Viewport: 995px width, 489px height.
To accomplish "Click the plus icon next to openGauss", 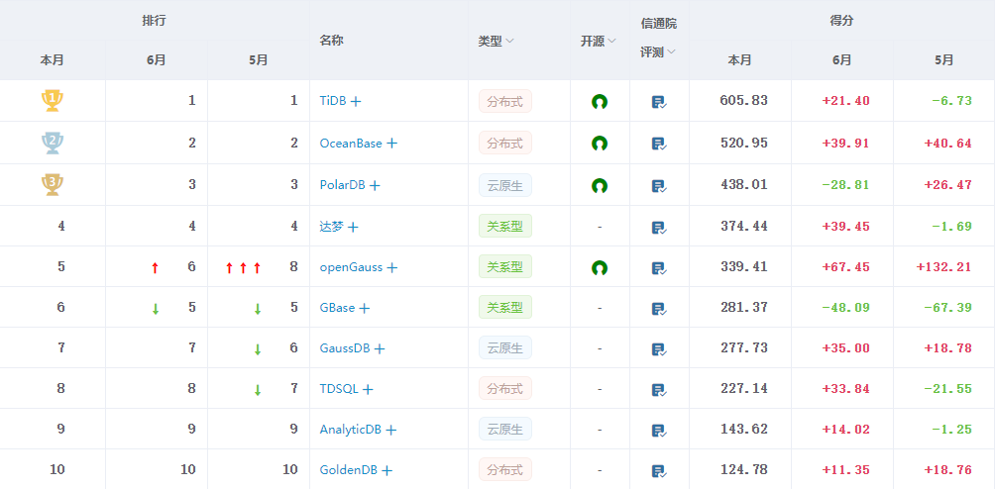I will 392,268.
